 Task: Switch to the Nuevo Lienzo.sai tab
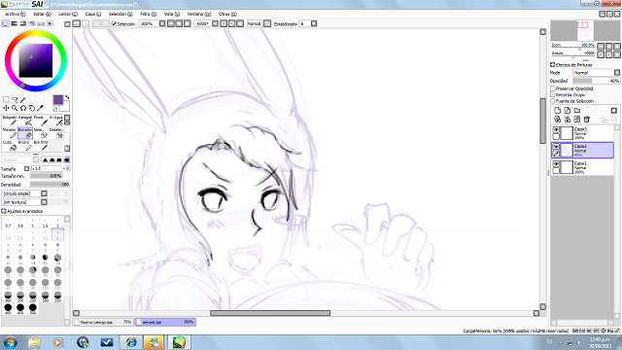click(x=103, y=322)
